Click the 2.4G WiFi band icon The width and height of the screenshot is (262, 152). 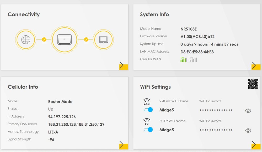(x=147, y=102)
